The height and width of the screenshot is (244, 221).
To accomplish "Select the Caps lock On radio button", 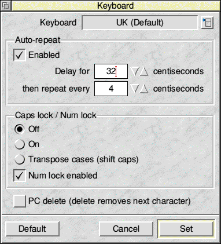I will point(20,144).
